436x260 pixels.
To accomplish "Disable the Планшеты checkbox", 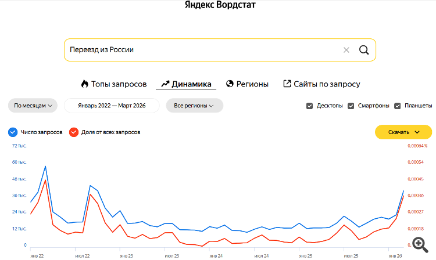I will (398, 106).
